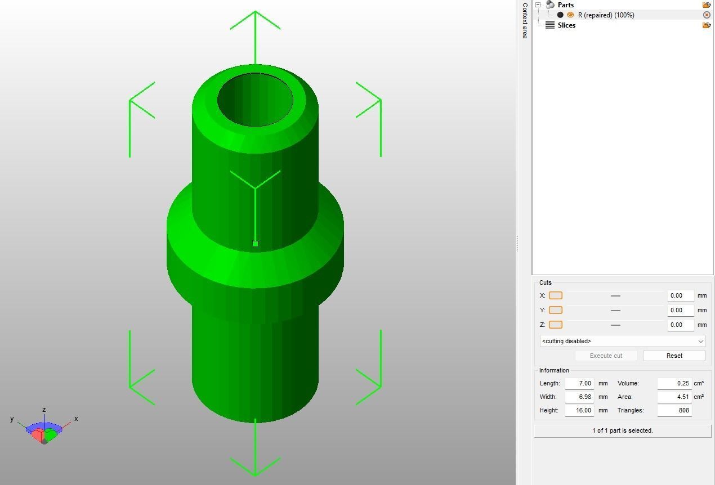Click the Triangles value 808
The width and height of the screenshot is (715, 485).
point(674,410)
